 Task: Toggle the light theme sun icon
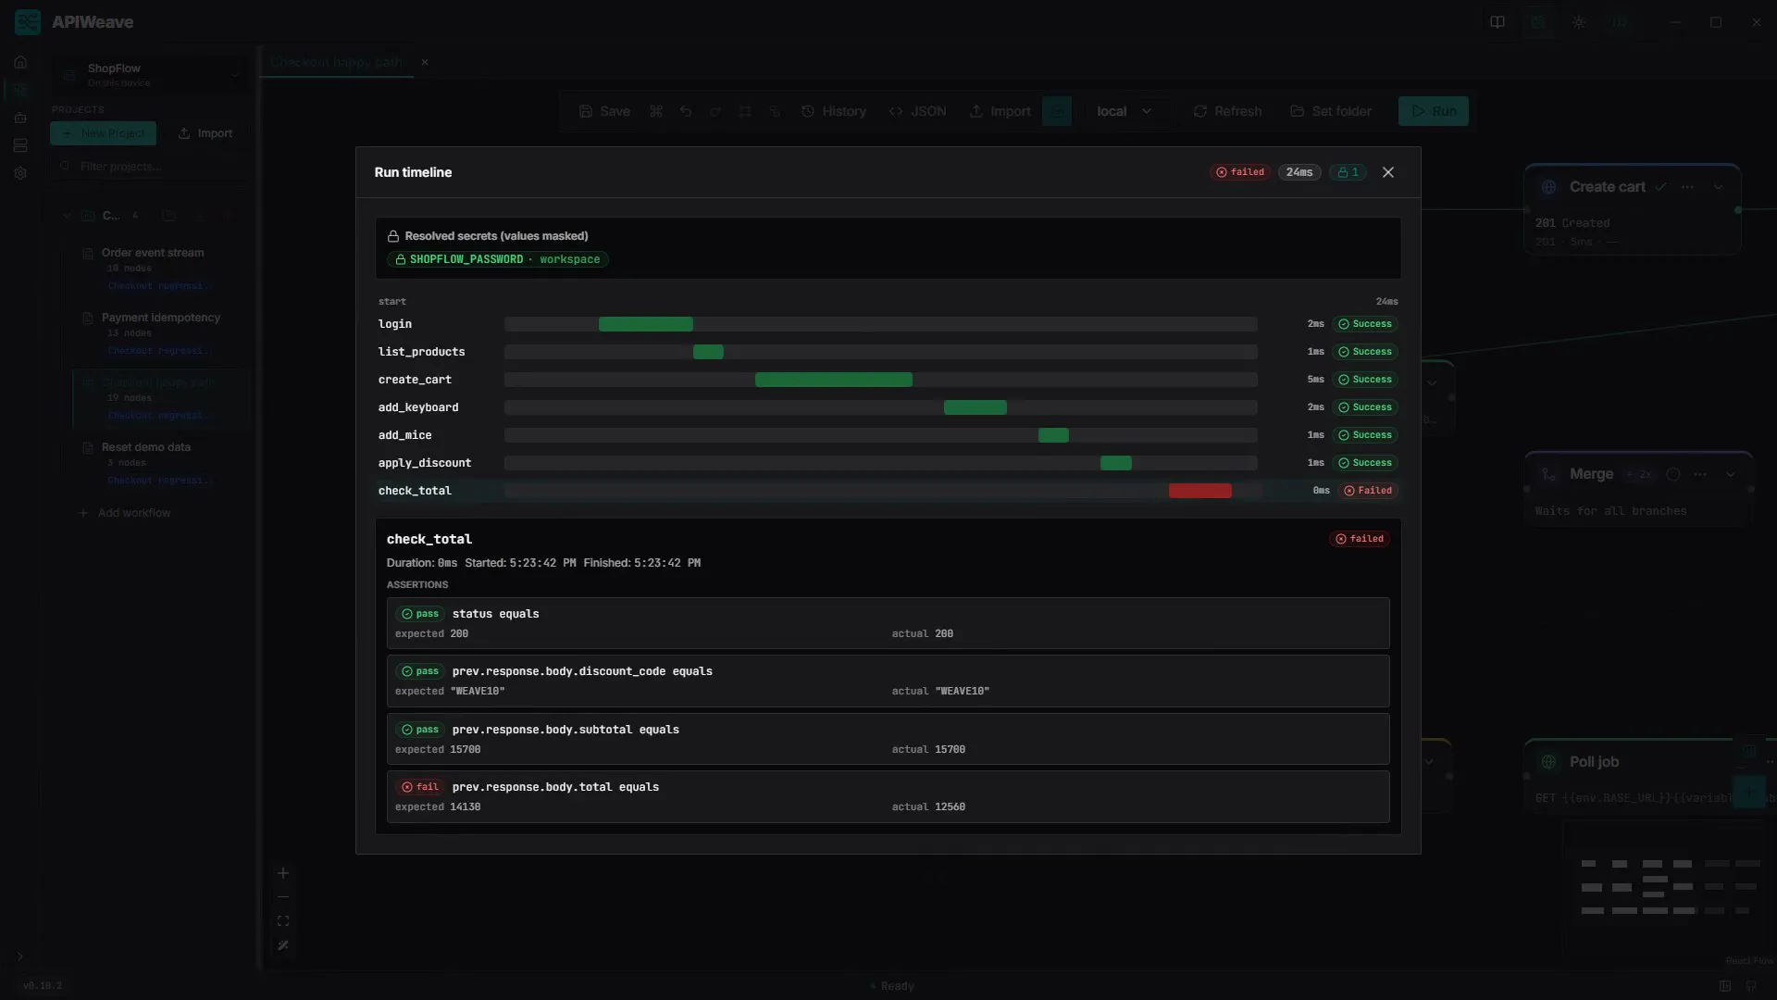pos(1579,22)
